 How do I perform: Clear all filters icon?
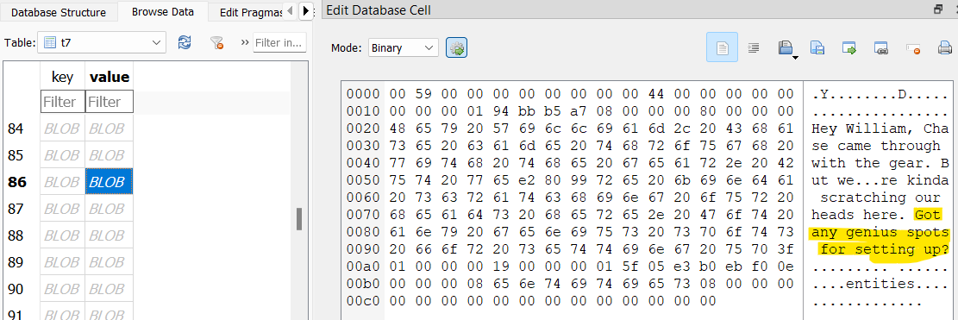pos(216,42)
